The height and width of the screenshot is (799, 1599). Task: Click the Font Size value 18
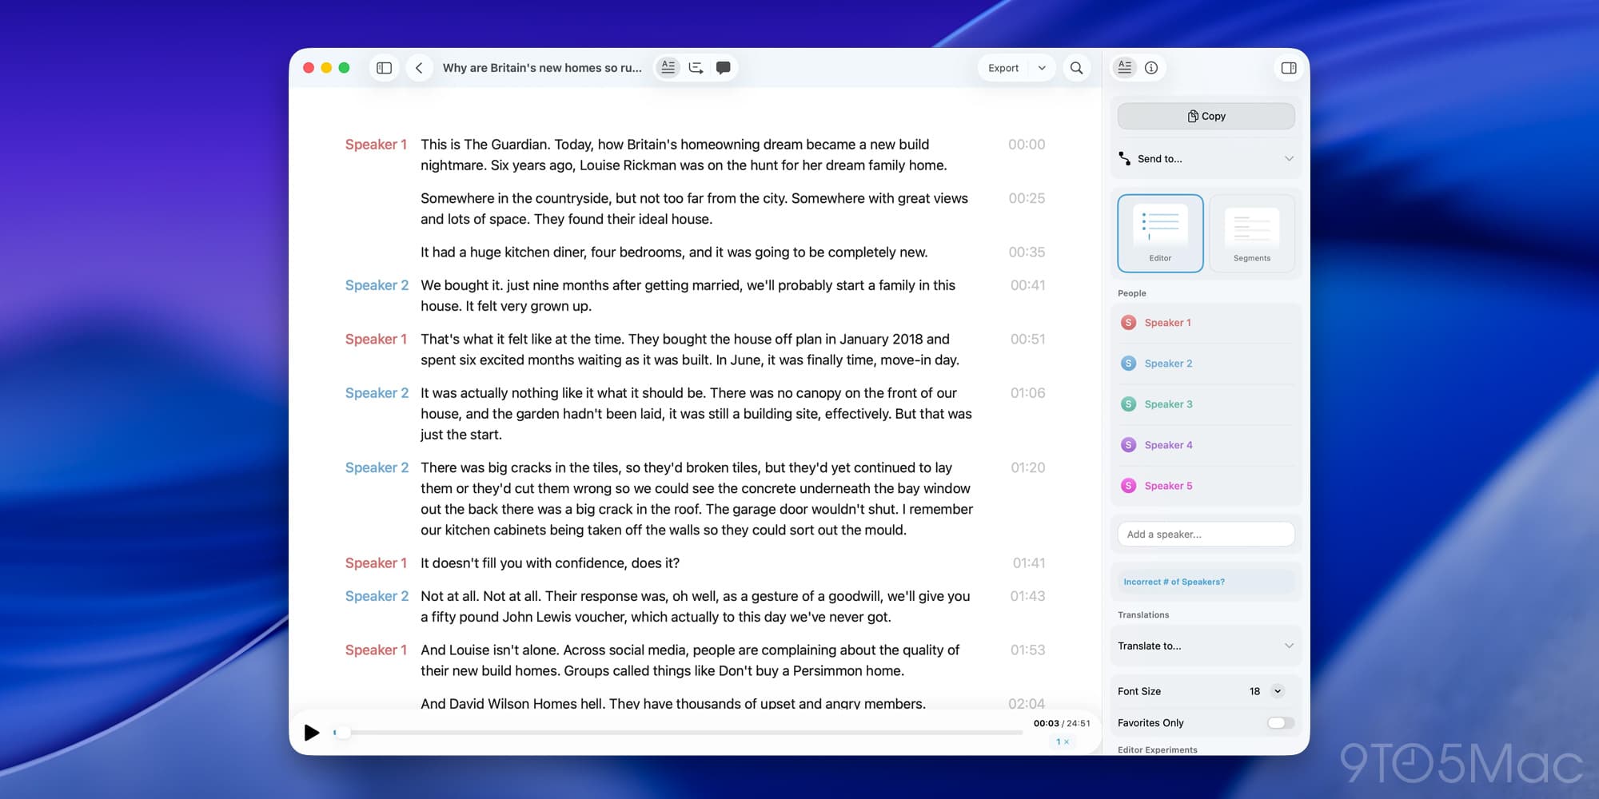point(1254,691)
